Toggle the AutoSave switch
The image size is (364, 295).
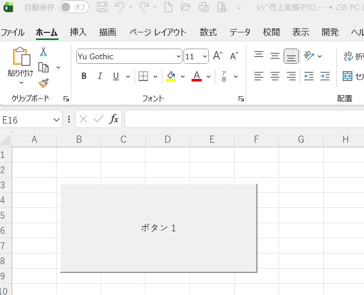pyautogui.click(x=74, y=7)
